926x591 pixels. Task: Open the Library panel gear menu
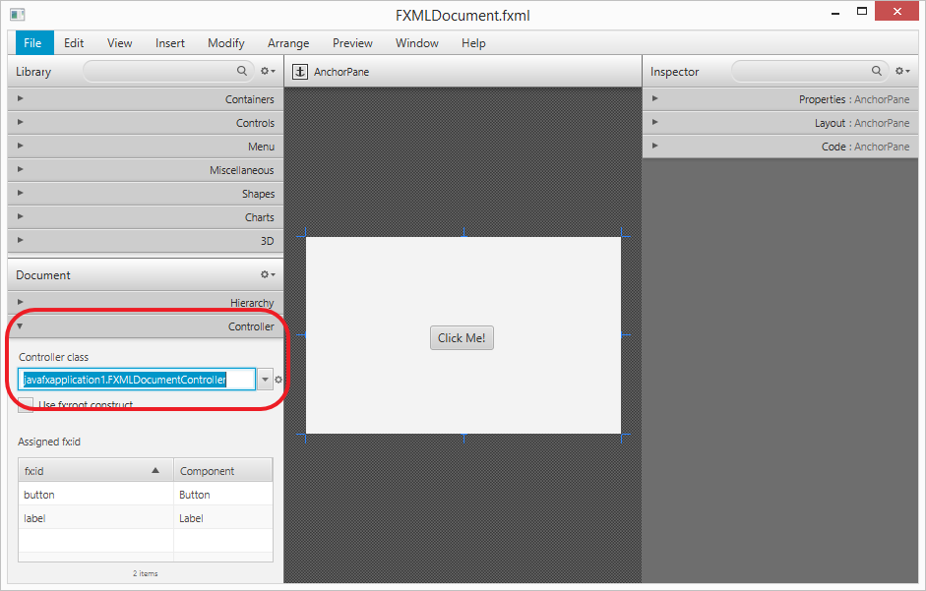tap(268, 72)
